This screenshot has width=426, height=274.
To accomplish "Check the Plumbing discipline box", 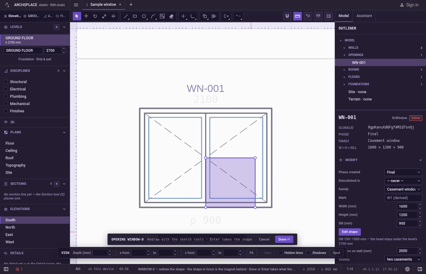I will [x=5, y=97].
